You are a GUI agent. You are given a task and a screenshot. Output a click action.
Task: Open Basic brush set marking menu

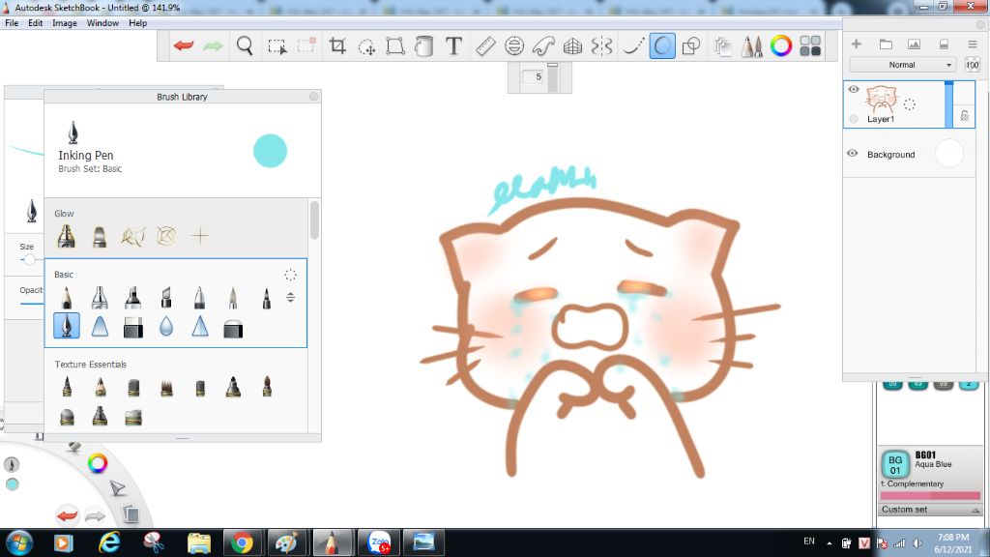(290, 275)
